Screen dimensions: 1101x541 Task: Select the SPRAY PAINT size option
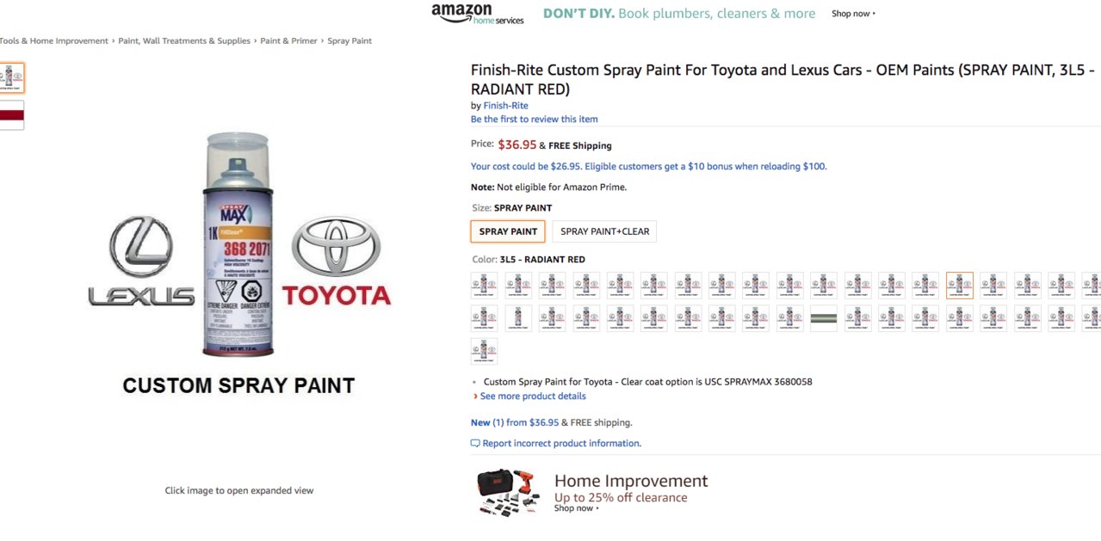coord(508,231)
